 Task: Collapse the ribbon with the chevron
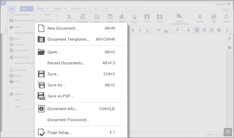point(226,10)
